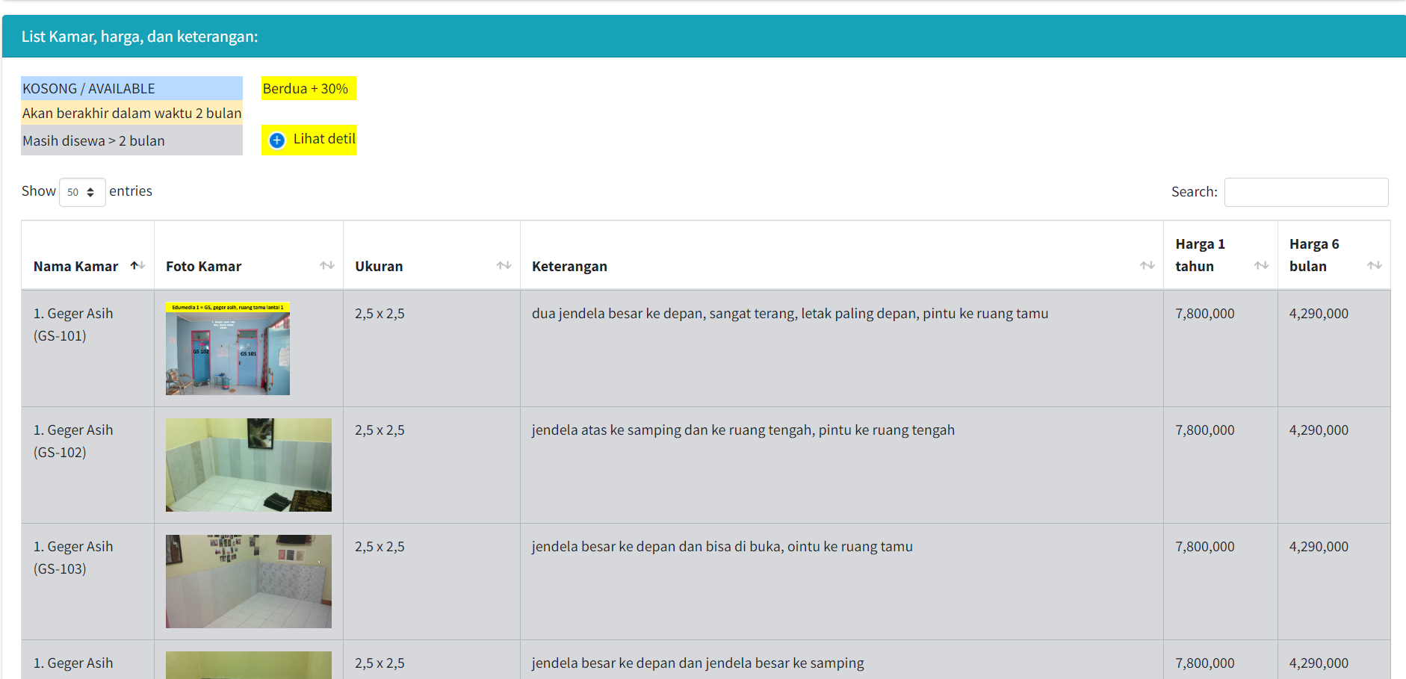This screenshot has height=679, width=1406.
Task: Open the GS-101 room photo thumbnail
Action: [228, 348]
